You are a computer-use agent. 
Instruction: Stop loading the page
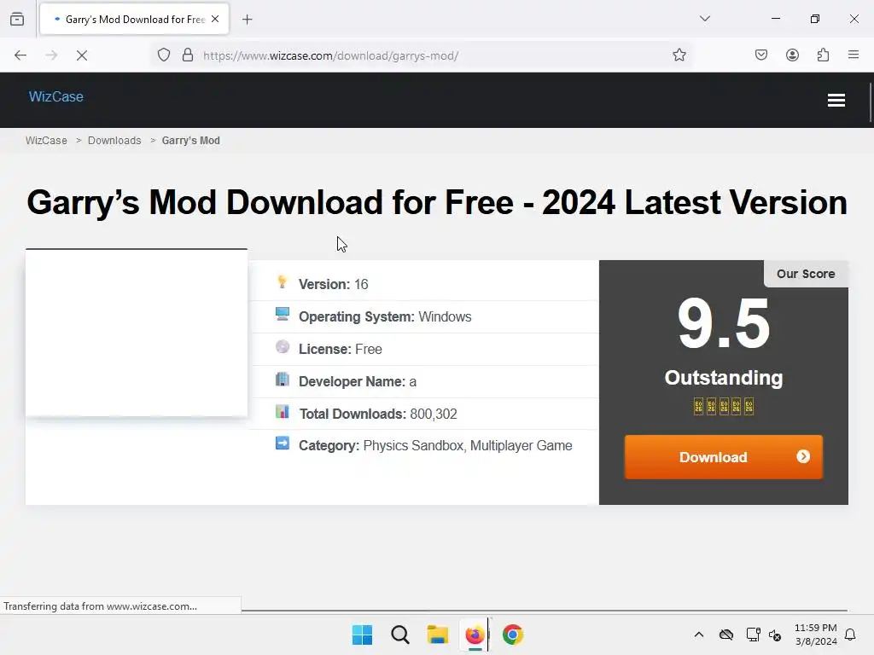(82, 55)
